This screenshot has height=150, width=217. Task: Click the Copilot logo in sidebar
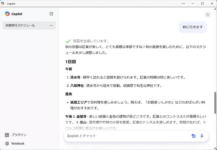[7, 14]
